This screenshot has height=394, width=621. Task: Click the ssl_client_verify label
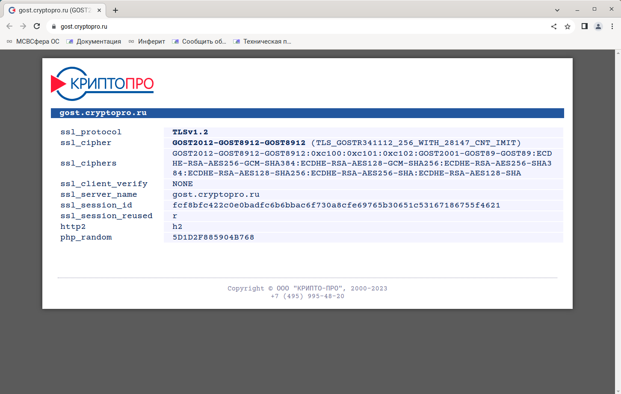[104, 184]
